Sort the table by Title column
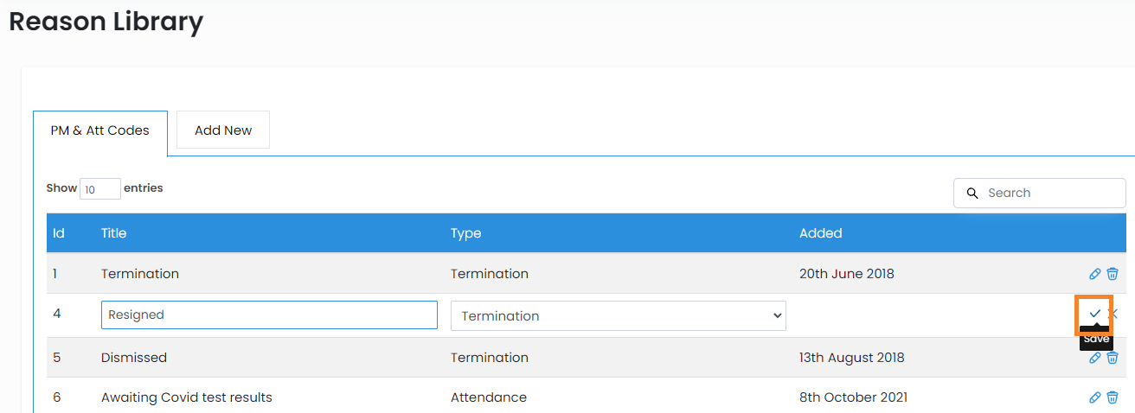The height and width of the screenshot is (413, 1135). (114, 233)
